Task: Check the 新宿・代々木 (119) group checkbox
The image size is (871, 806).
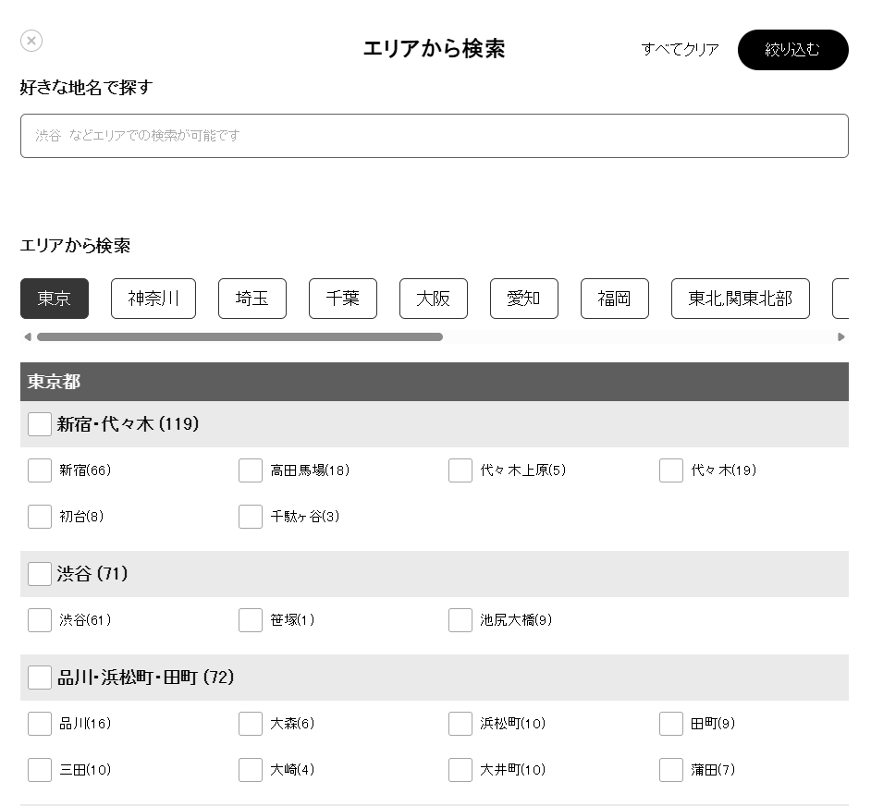Action: point(40,424)
